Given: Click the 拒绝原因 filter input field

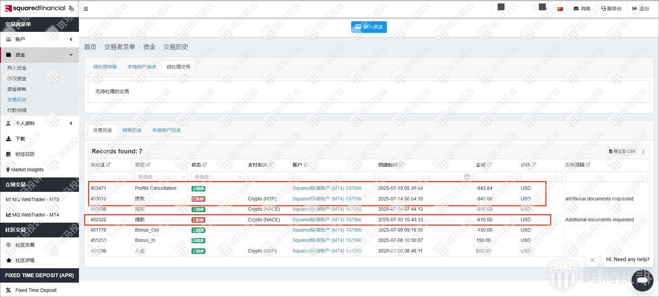Looking at the screenshot, I should [x=606, y=177].
